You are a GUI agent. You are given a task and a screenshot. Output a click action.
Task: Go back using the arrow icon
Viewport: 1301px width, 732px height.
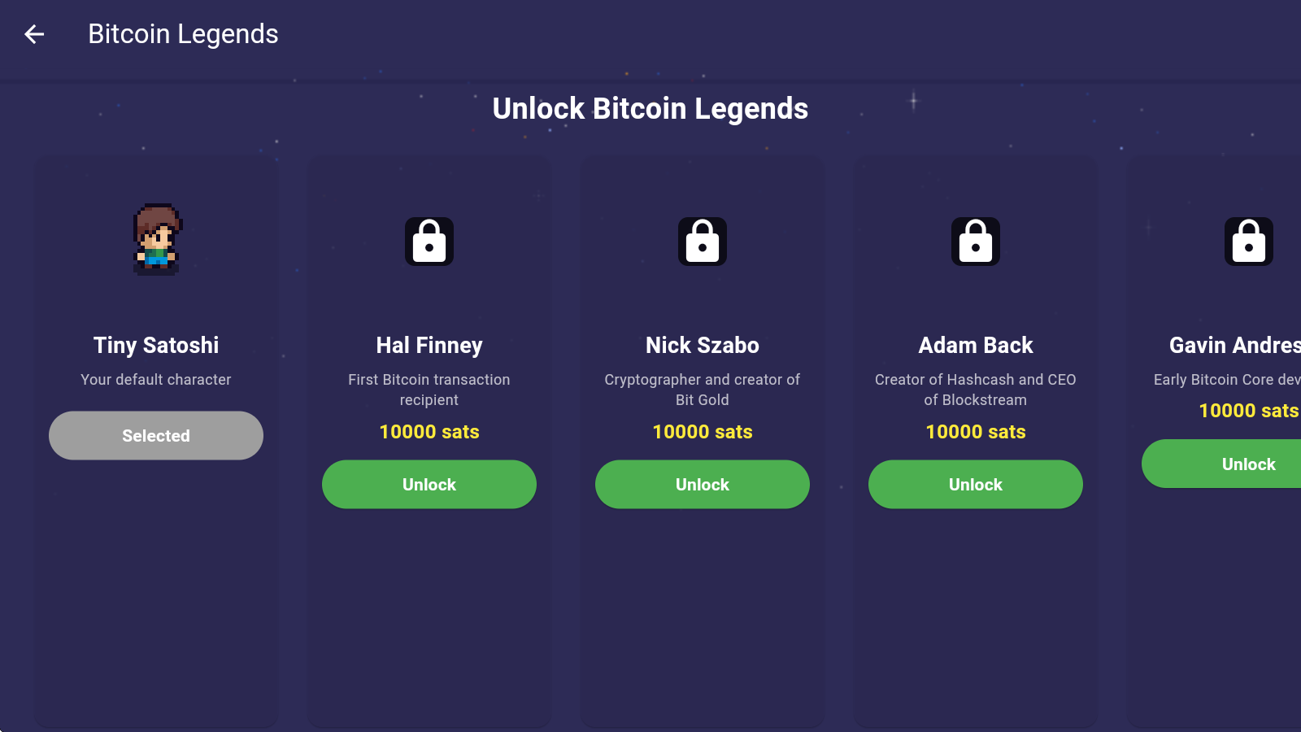pyautogui.click(x=34, y=34)
